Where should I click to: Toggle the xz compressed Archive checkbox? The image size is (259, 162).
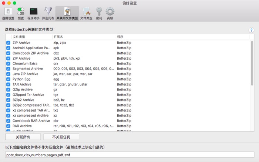click(8, 116)
